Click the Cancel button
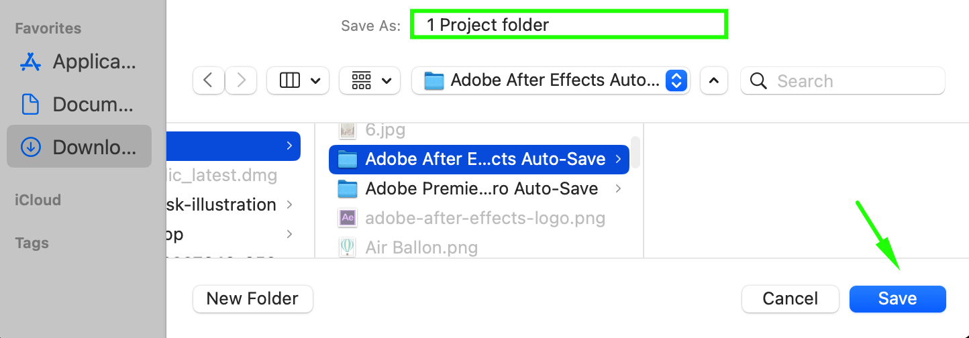This screenshot has height=338, width=969. point(790,298)
